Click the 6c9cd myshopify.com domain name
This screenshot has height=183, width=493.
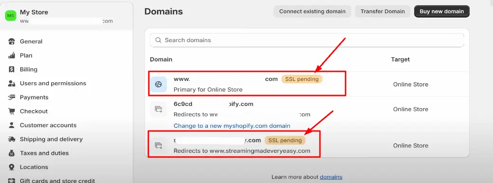point(213,104)
